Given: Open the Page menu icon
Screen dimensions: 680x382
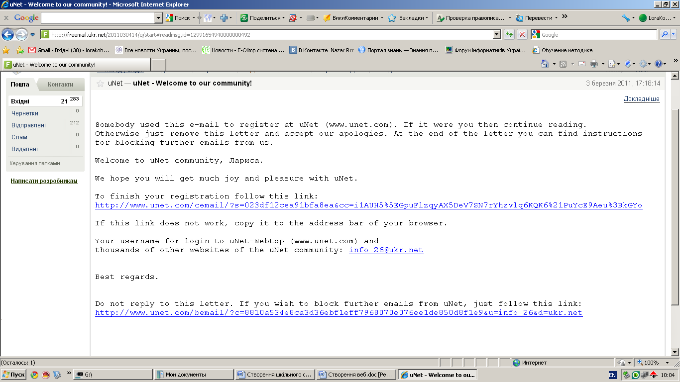Looking at the screenshot, I should pos(612,64).
